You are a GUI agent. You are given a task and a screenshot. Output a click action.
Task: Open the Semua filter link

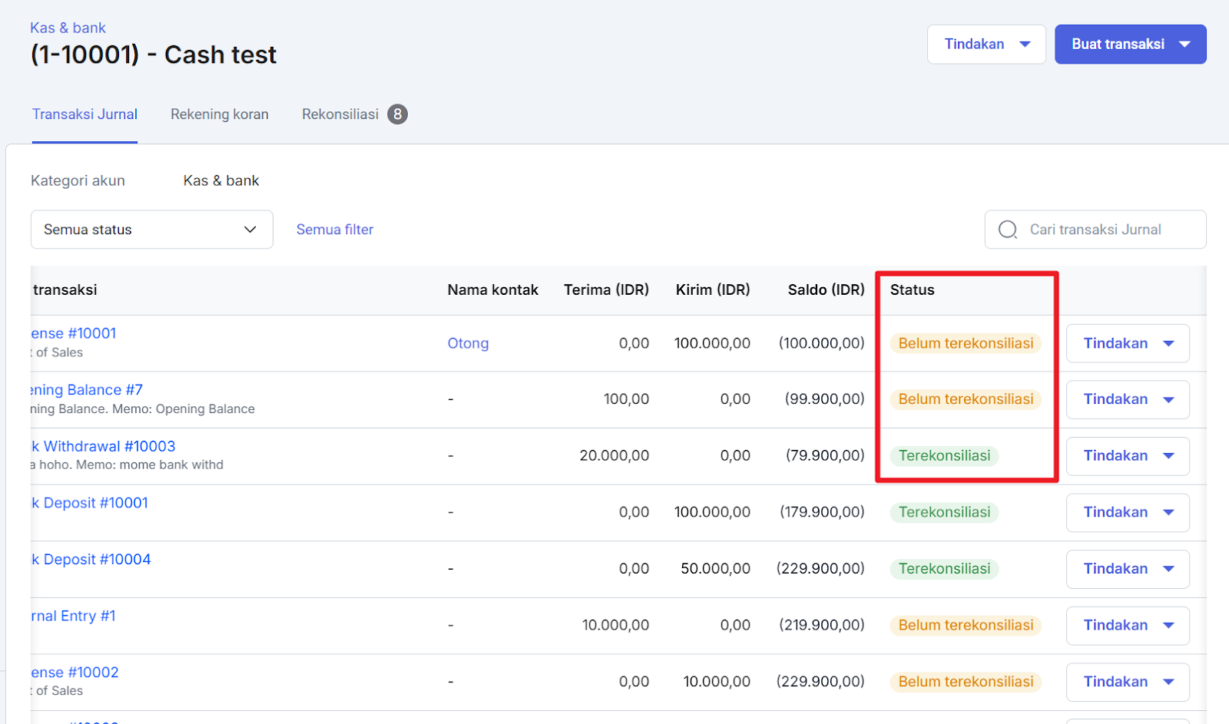[x=335, y=230]
